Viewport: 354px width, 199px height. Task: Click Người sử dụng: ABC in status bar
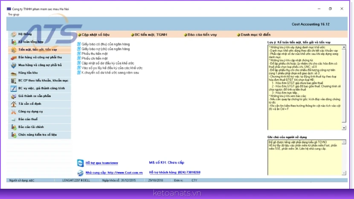point(22,181)
